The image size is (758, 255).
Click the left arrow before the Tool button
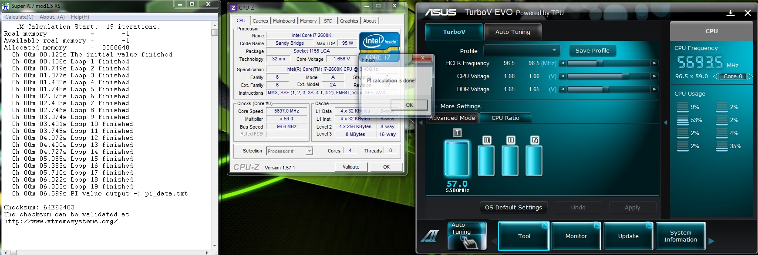(x=494, y=241)
